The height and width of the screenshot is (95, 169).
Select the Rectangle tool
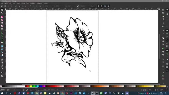pyautogui.click(x=2, y=17)
